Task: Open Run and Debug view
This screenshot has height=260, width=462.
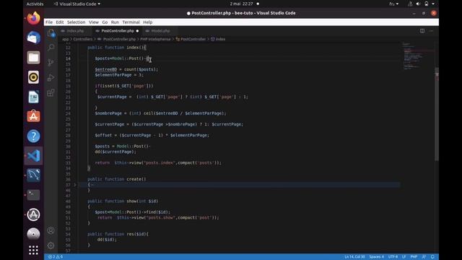Action: pos(51,77)
